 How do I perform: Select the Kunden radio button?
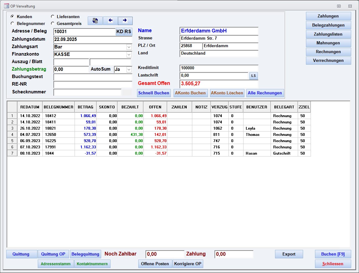(x=12, y=17)
